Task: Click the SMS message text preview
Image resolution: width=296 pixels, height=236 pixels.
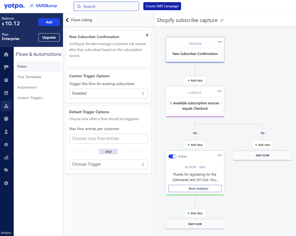Action: click(x=195, y=177)
